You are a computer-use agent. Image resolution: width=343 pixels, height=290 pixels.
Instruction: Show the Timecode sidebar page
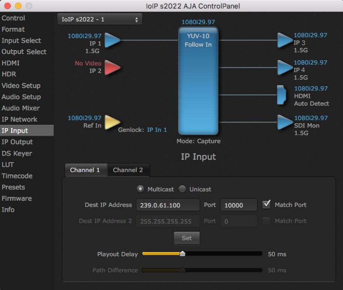tap(27, 176)
